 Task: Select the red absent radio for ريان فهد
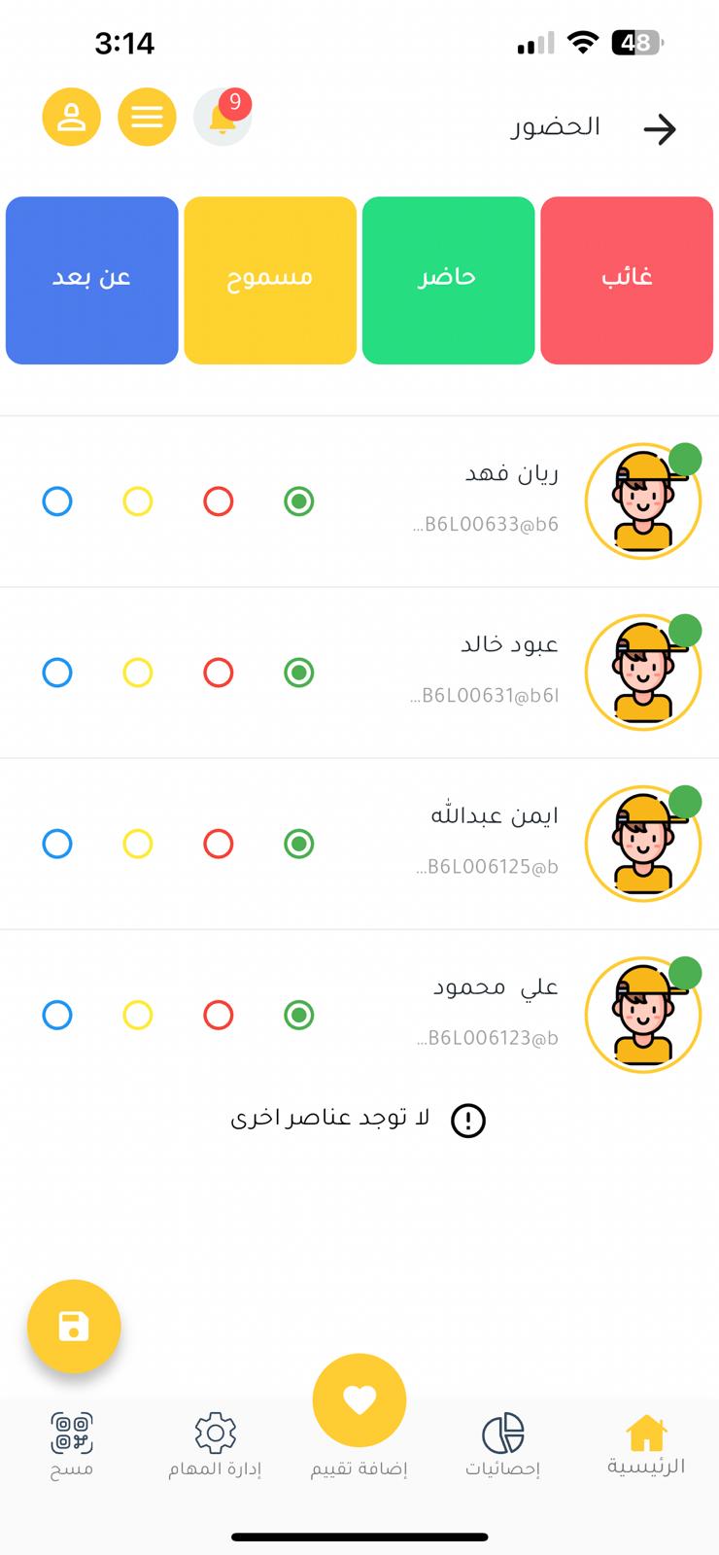(x=219, y=501)
